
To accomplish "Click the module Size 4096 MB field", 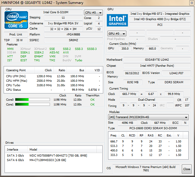I will coord(127,123).
